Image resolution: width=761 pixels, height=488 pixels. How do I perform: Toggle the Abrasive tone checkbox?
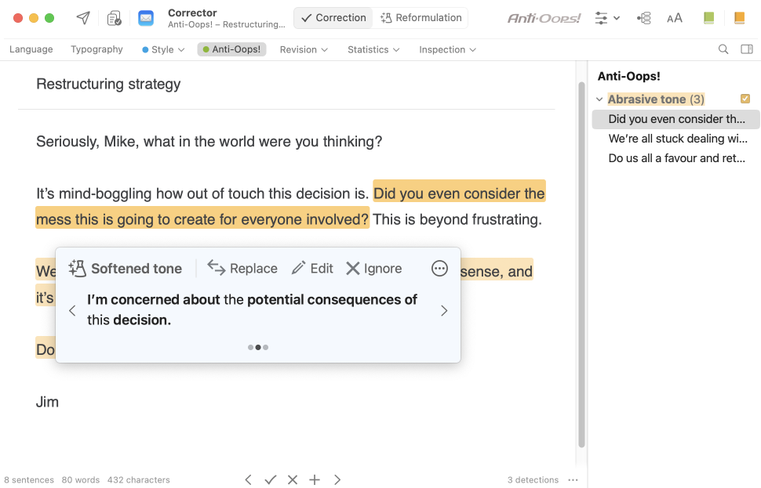tap(745, 99)
